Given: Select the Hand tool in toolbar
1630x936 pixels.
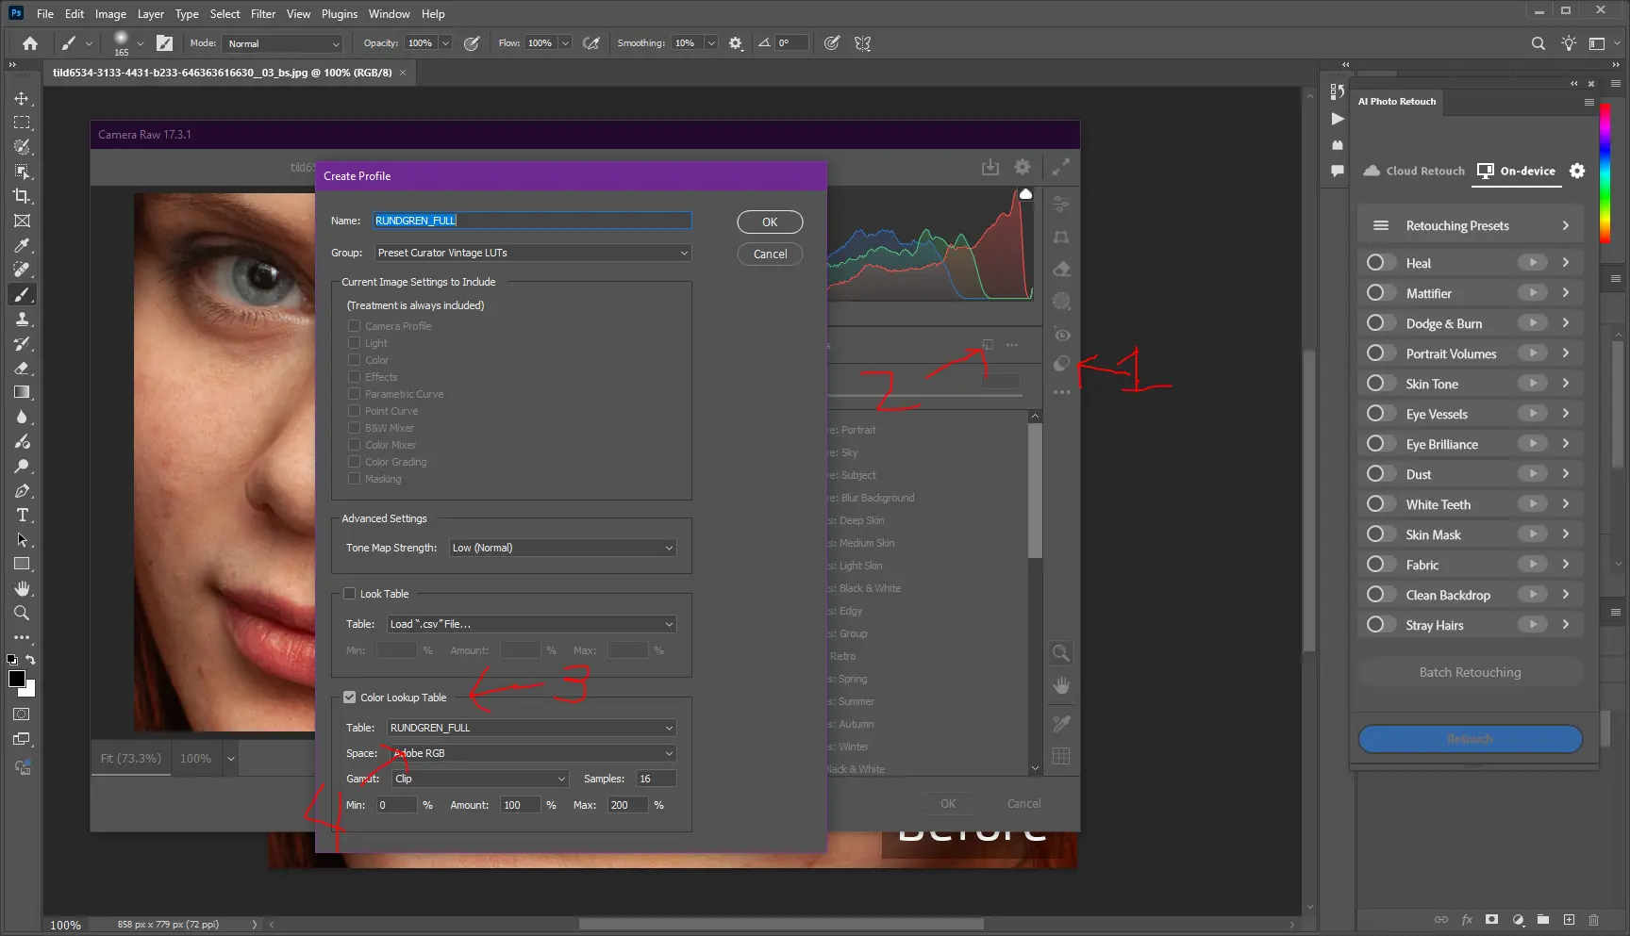Looking at the screenshot, I should click(x=22, y=588).
